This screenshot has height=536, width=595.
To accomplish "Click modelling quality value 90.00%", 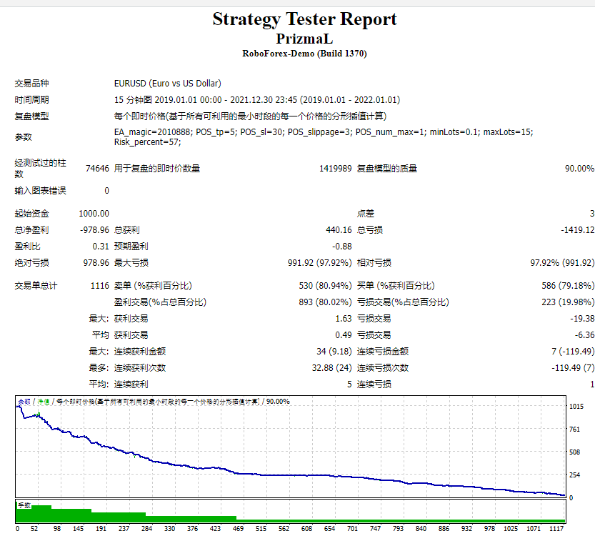I will (x=579, y=169).
